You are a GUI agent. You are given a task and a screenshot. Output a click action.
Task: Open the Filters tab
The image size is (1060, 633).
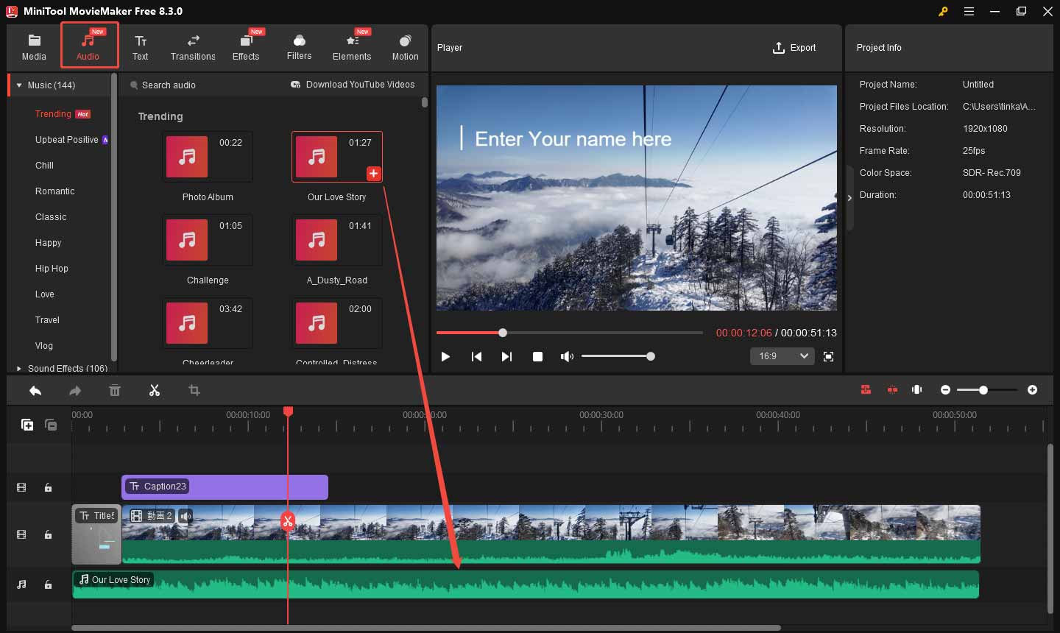point(299,46)
